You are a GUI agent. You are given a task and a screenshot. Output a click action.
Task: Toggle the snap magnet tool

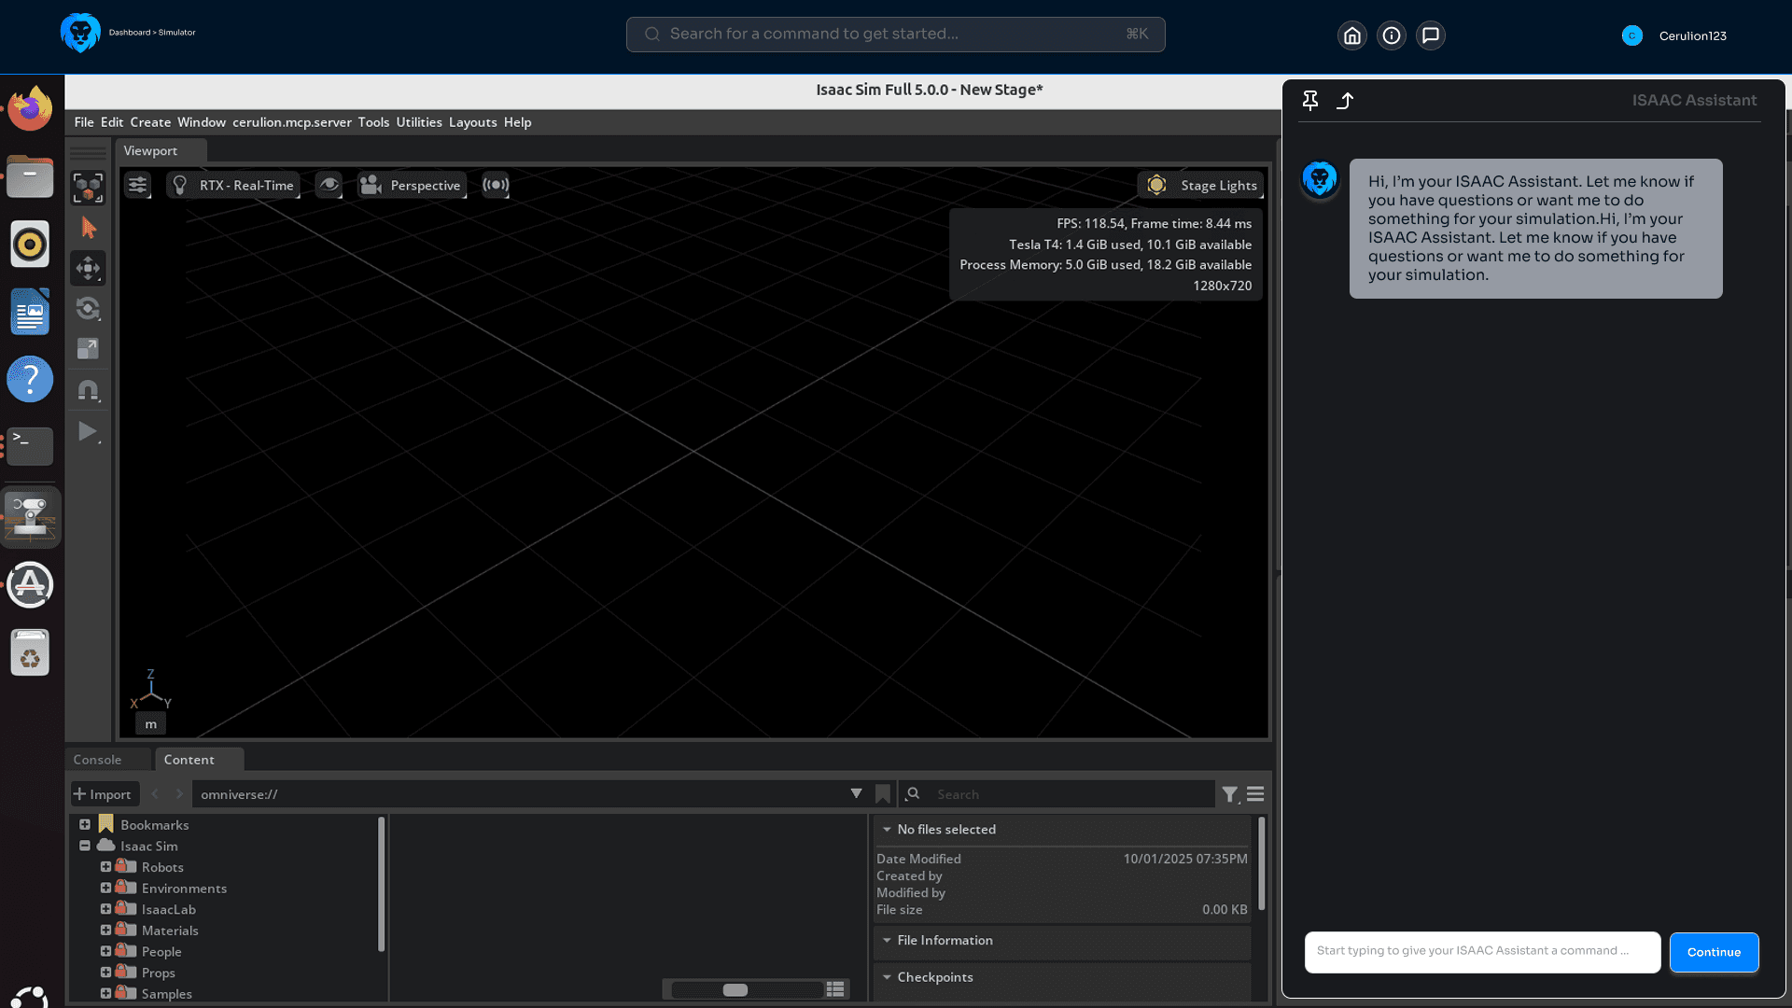[89, 390]
